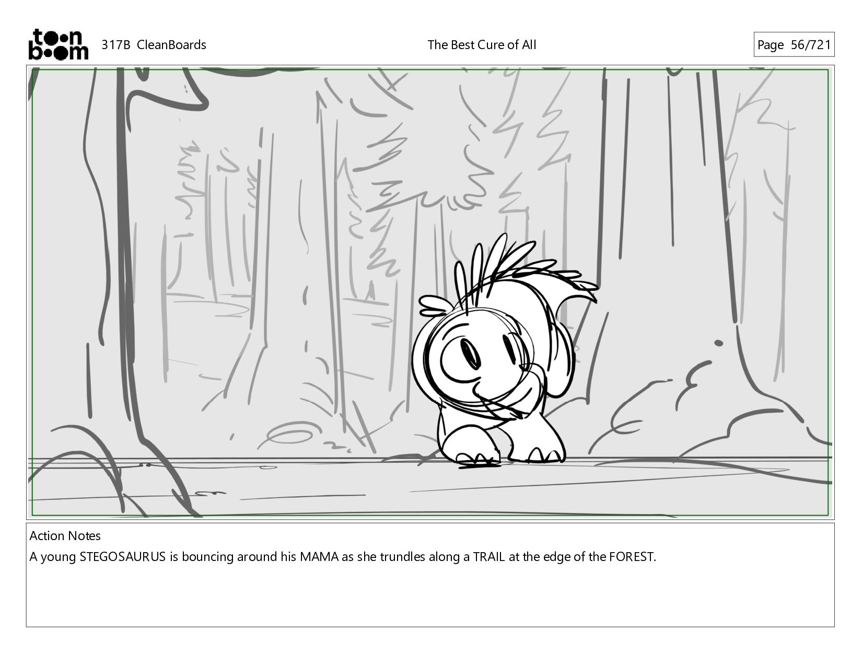Click the Toon Boom logo
This screenshot has width=862, height=666.
pos(58,44)
